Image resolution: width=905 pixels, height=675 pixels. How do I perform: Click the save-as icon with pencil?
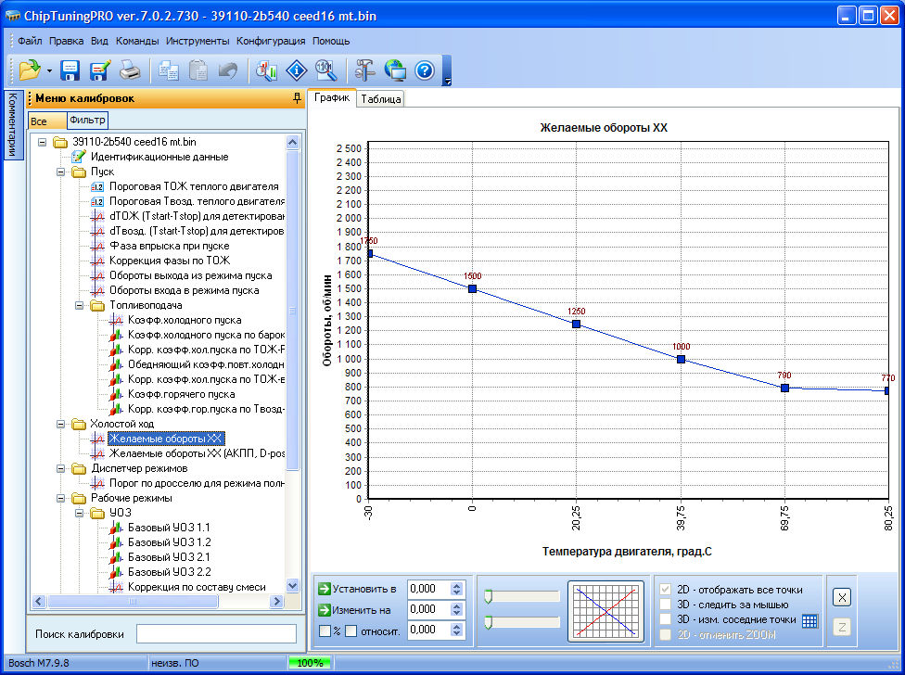[100, 70]
